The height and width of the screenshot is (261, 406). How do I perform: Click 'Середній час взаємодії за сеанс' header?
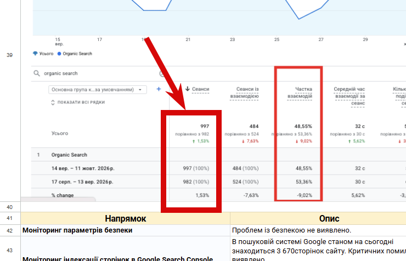pos(349,96)
